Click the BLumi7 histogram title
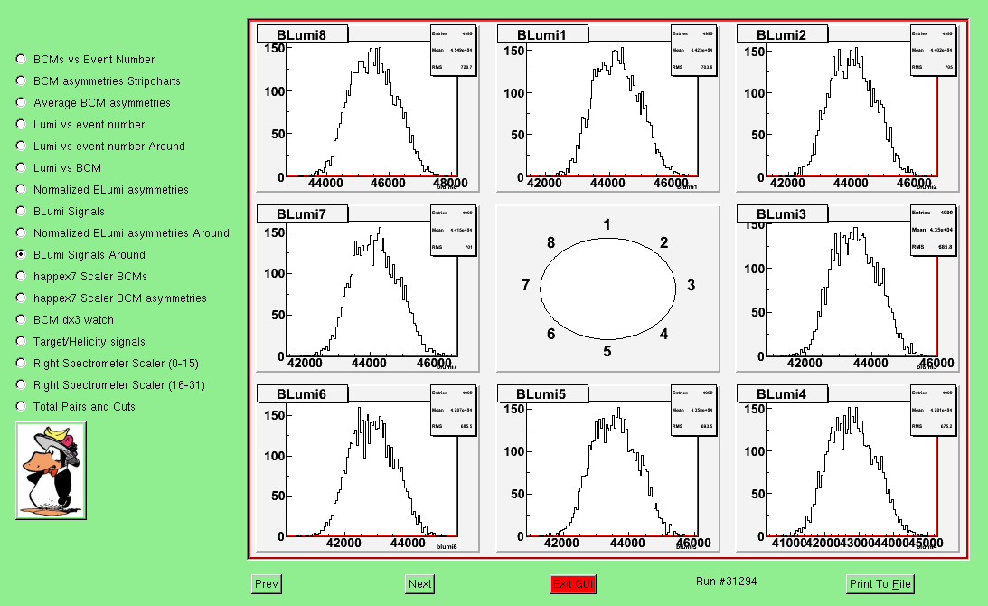 tap(302, 213)
